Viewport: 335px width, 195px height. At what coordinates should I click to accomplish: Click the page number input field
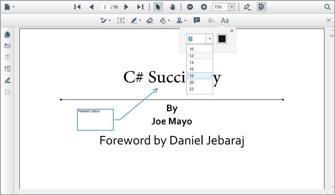point(105,7)
